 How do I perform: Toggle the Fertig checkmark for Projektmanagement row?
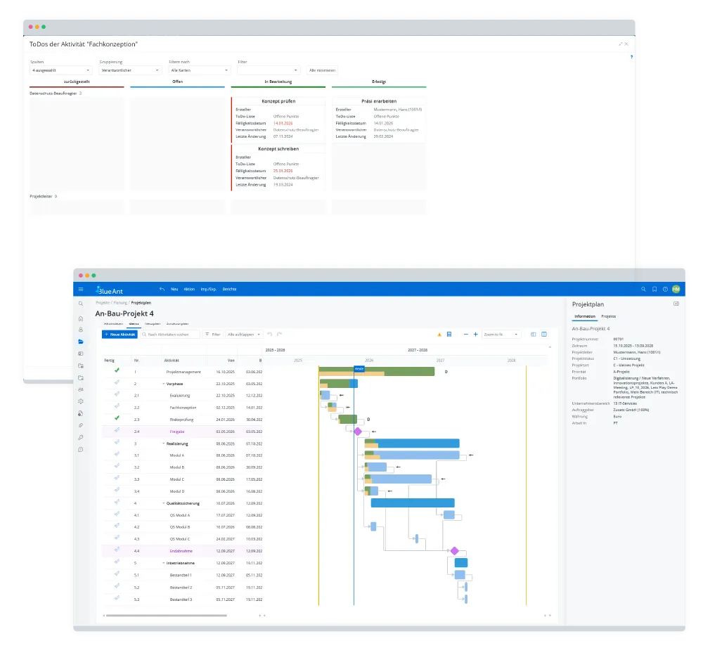click(117, 370)
